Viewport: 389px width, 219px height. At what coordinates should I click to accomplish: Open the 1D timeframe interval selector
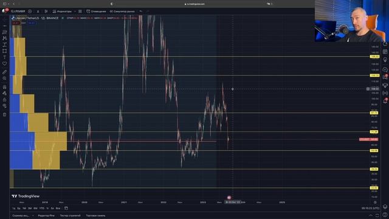38,12
